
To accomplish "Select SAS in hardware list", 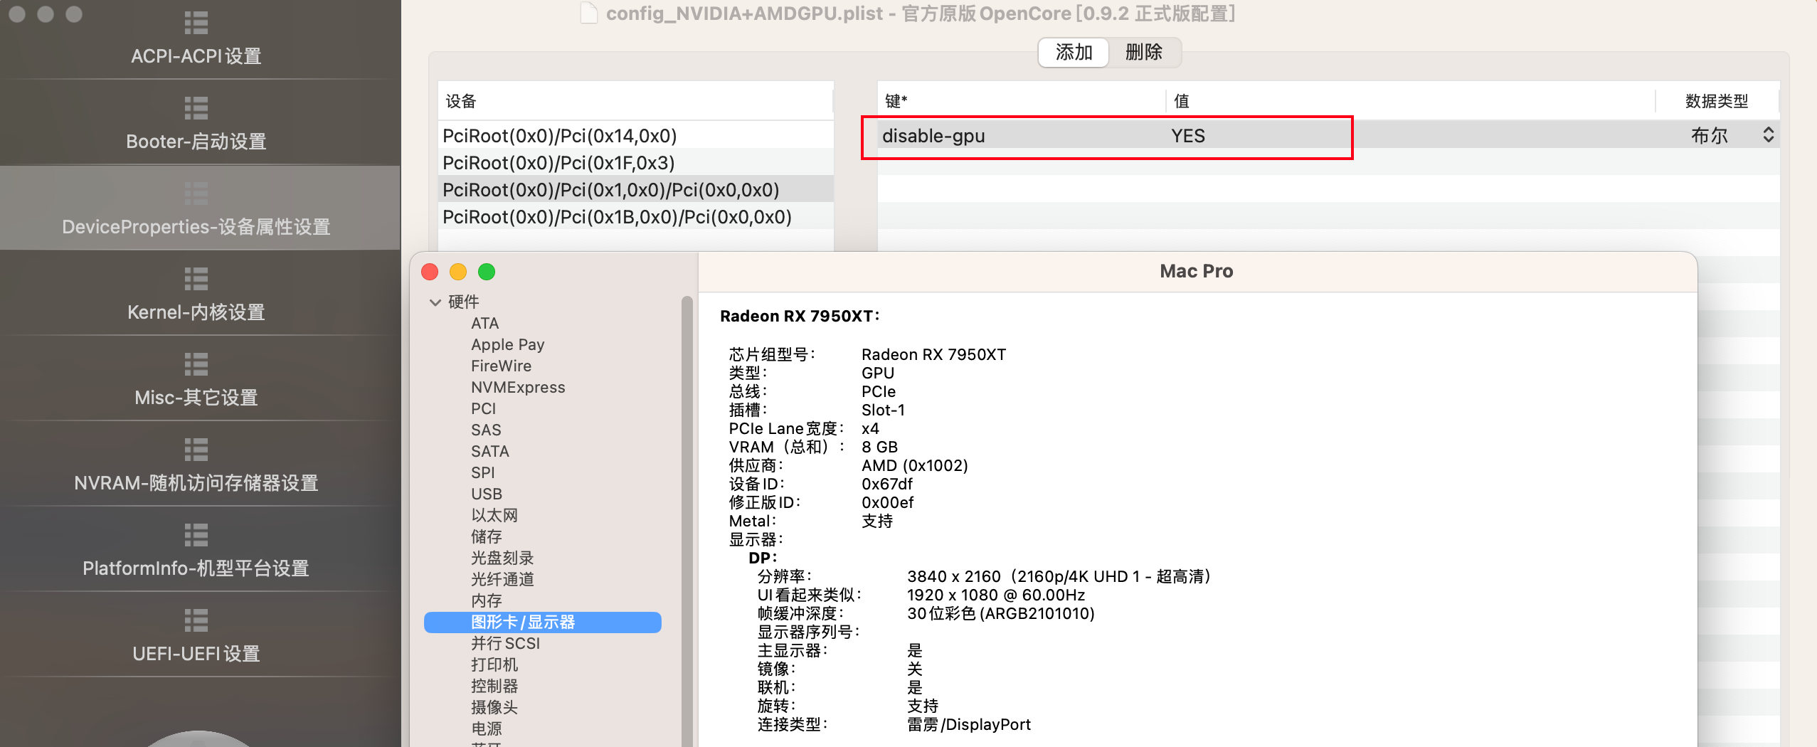I will pyautogui.click(x=486, y=430).
